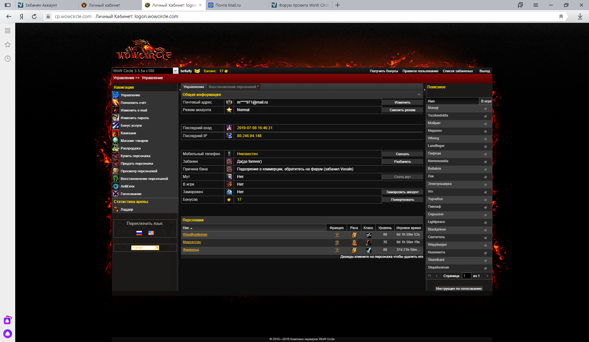This screenshot has width=589, height=342.
Task: Open the Почта Mail.ru browser tab
Action: [x=237, y=5]
